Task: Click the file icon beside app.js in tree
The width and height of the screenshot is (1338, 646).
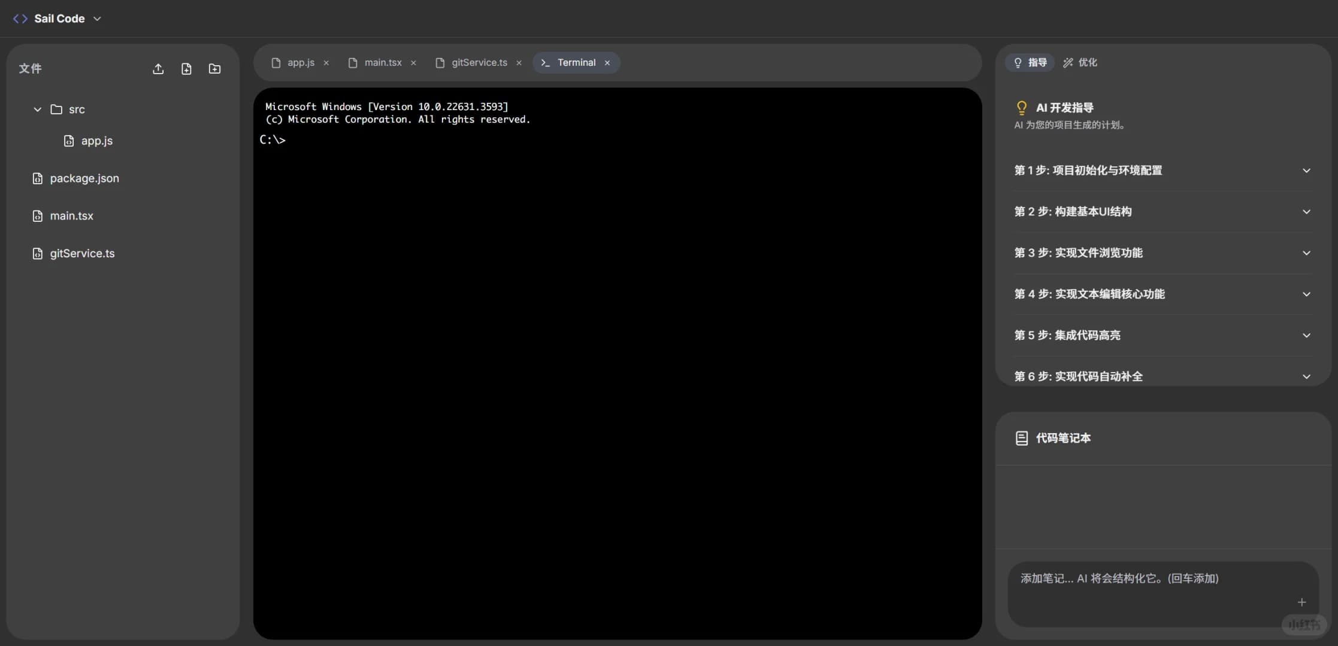Action: click(69, 141)
